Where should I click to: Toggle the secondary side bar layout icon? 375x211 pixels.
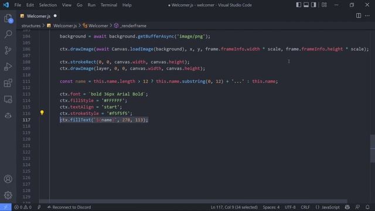pos(313,5)
